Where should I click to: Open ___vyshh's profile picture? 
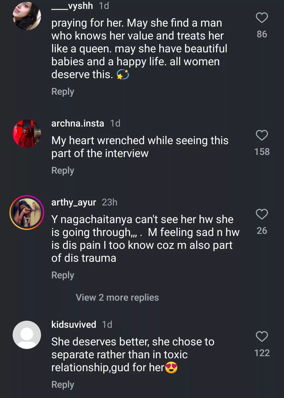[27, 16]
